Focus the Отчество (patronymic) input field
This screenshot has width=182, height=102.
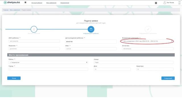148,49
